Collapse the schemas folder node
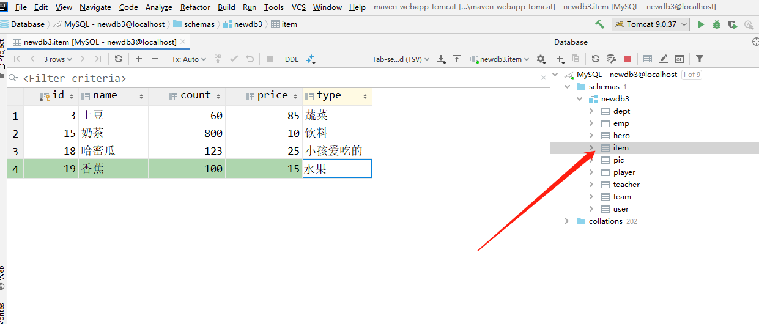This screenshot has height=324, width=759. coord(568,87)
